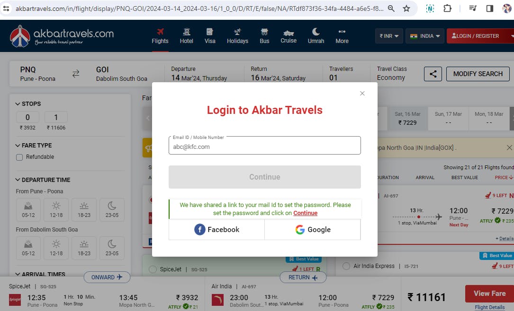This screenshot has height=311, width=514.
Task: Click the SpiceJet logo in the bottom bar
Action: tap(15, 300)
